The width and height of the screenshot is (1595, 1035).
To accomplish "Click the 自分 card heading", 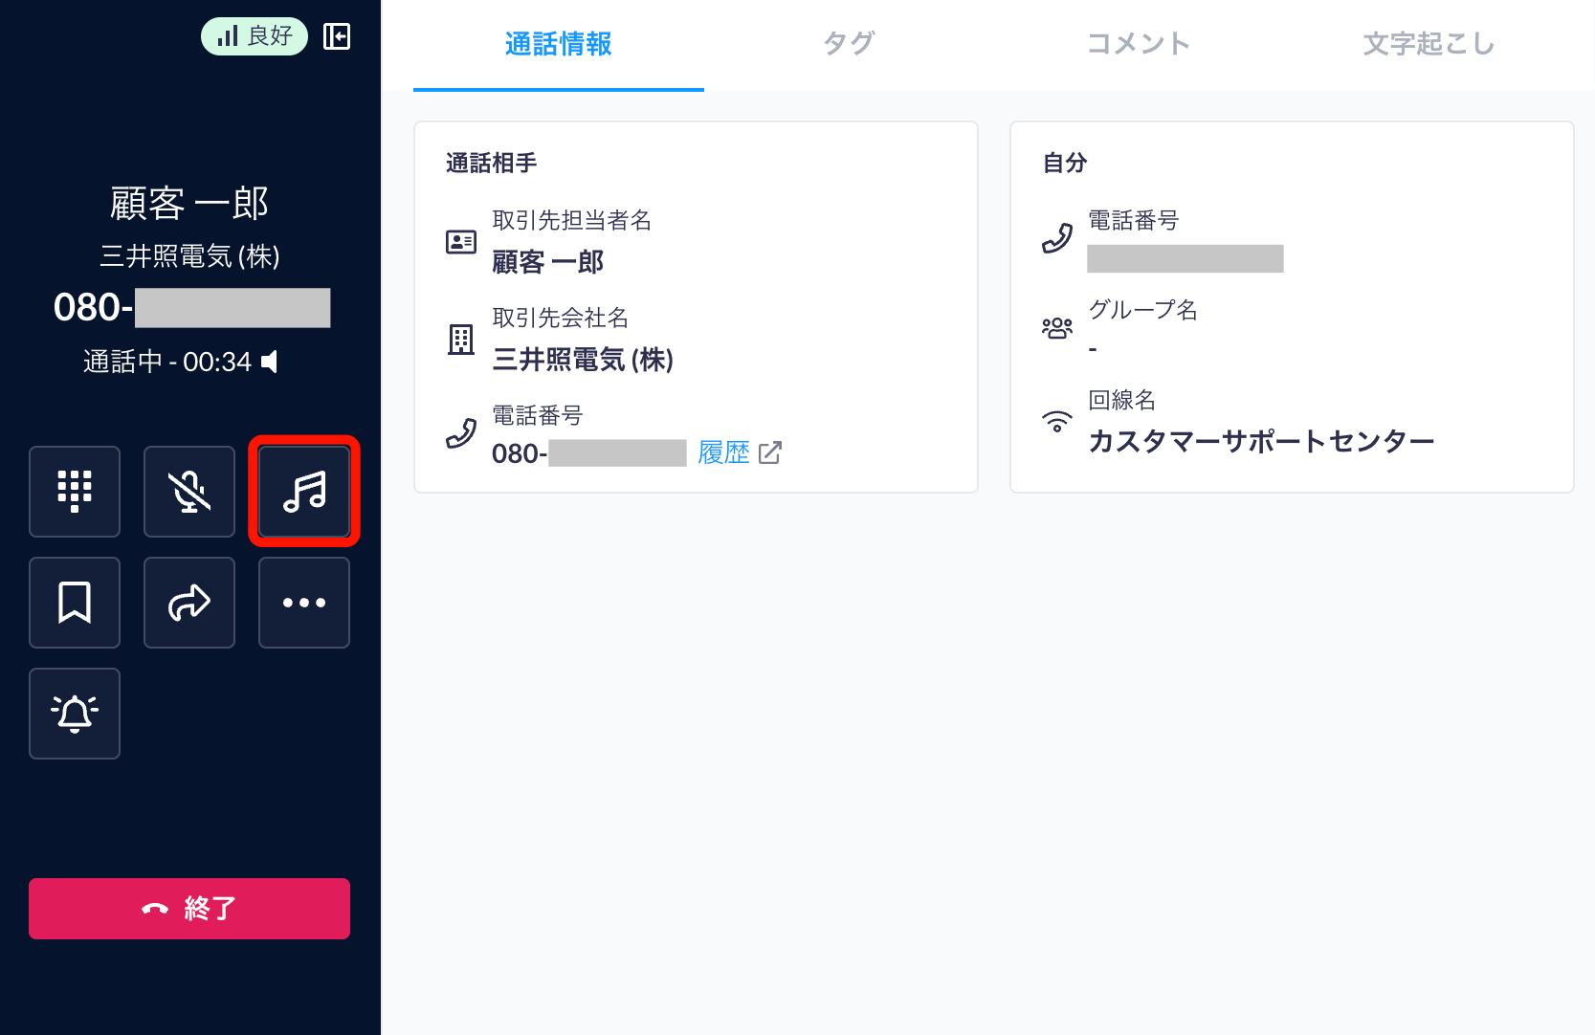I will [x=1065, y=164].
